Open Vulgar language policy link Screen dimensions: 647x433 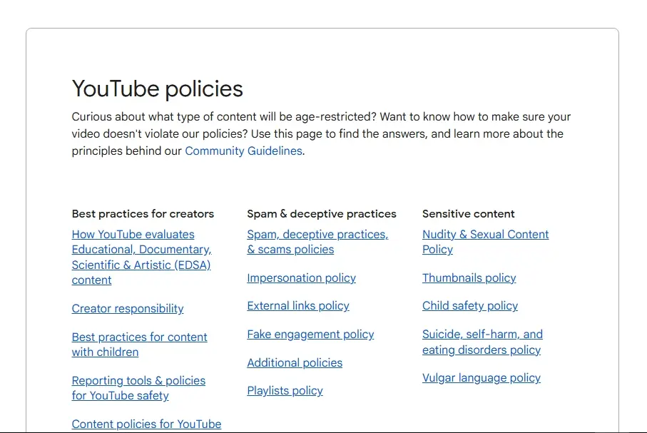[x=481, y=378]
